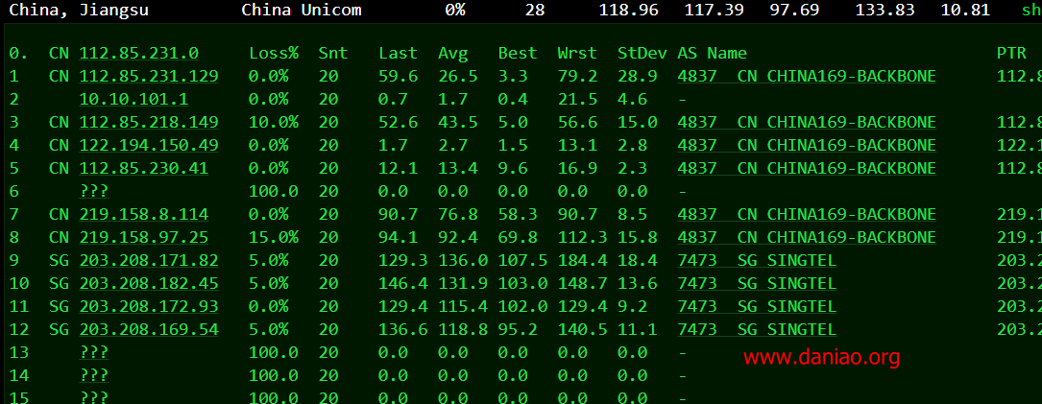1042x404 pixels.
Task: Select hop 12 best latency 95.2
Action: tap(518, 329)
